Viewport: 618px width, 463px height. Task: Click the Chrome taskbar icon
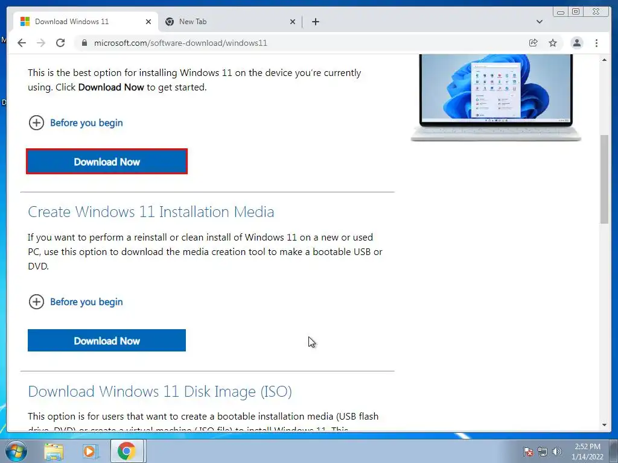tap(126, 451)
